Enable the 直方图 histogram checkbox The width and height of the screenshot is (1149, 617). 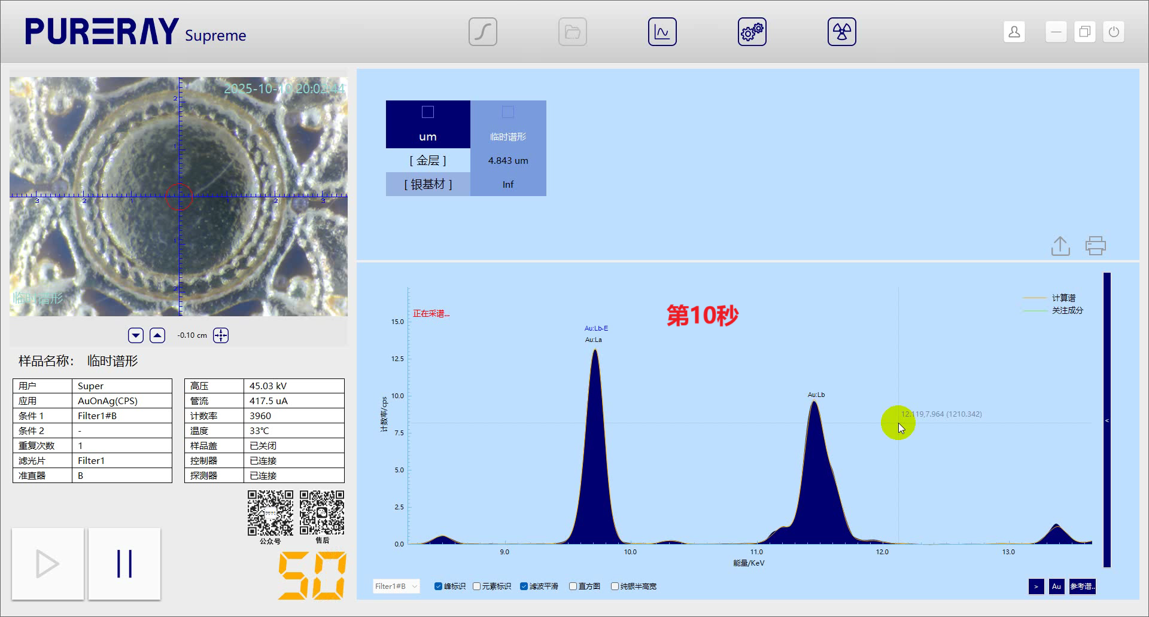573,587
